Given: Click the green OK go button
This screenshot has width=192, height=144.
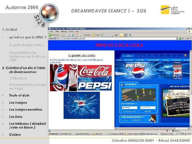Looking at the screenshot, I should (x=182, y=38).
